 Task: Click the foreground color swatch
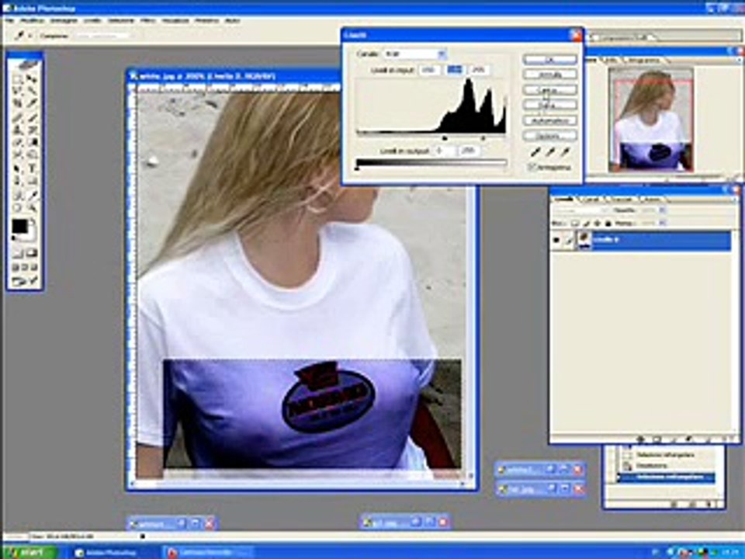pyautogui.click(x=19, y=226)
